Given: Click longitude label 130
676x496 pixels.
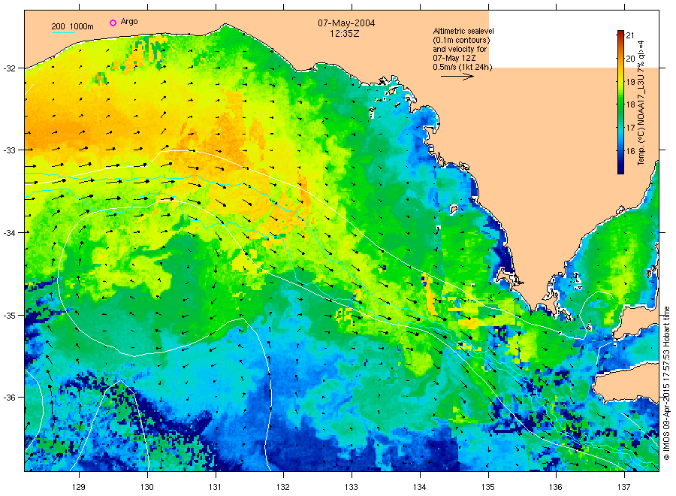Looking at the screenshot, I should tap(147, 488).
